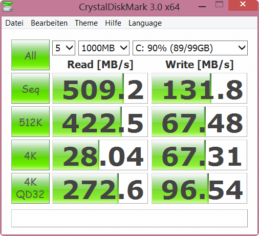259x236 pixels.
Task: Start the 512K benchmark test
Action: (30, 122)
